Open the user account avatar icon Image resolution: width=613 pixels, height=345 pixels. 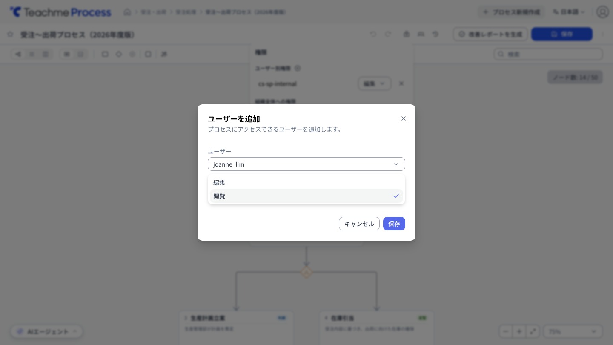[x=602, y=12]
